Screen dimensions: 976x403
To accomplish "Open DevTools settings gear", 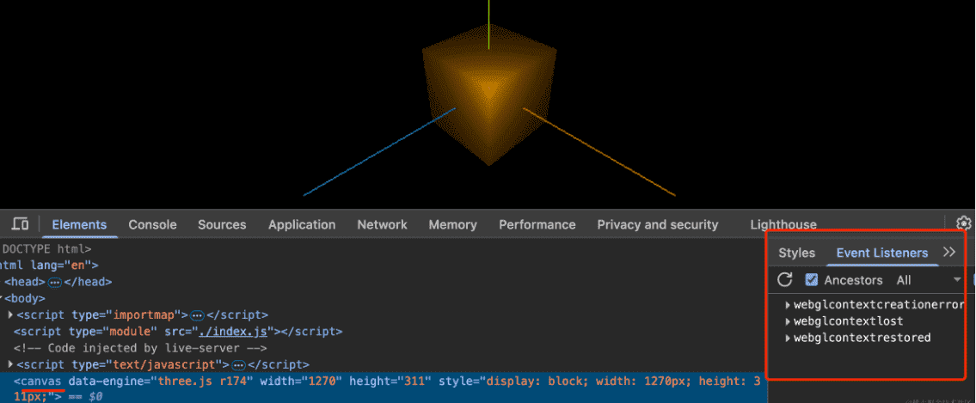I will (x=963, y=224).
